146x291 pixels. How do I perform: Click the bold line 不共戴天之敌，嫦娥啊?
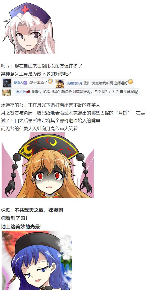39,210
